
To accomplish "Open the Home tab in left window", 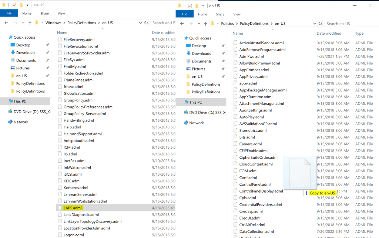I will pyautogui.click(x=27, y=13).
